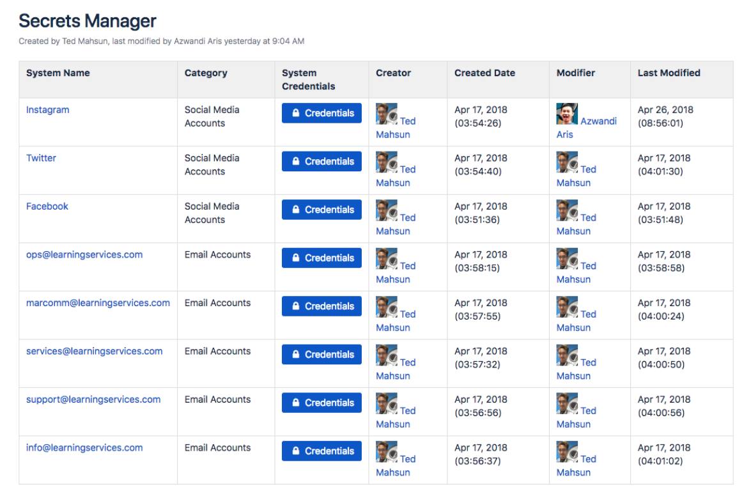Click the lock icon in the info@learningservices.com Credentials button
Screen dimensions: 744x496
tap(295, 451)
